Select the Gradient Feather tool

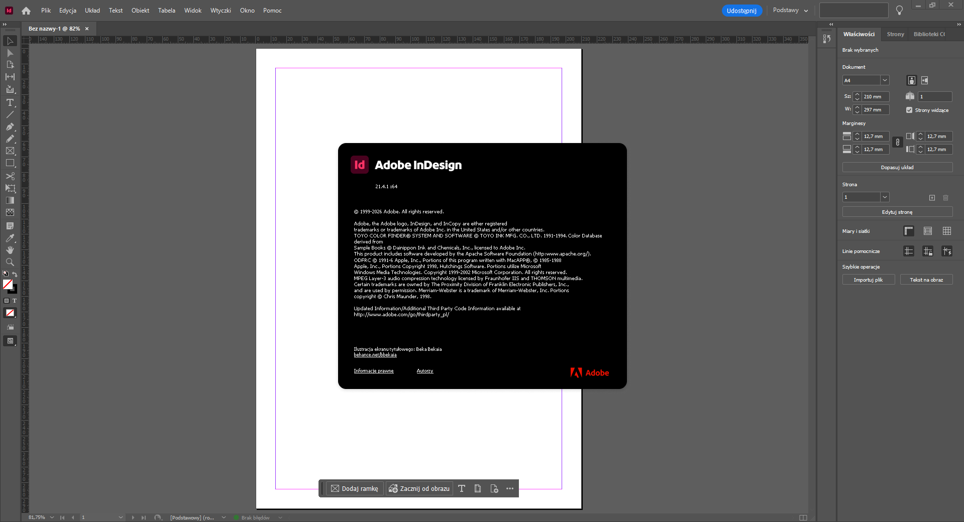point(10,212)
